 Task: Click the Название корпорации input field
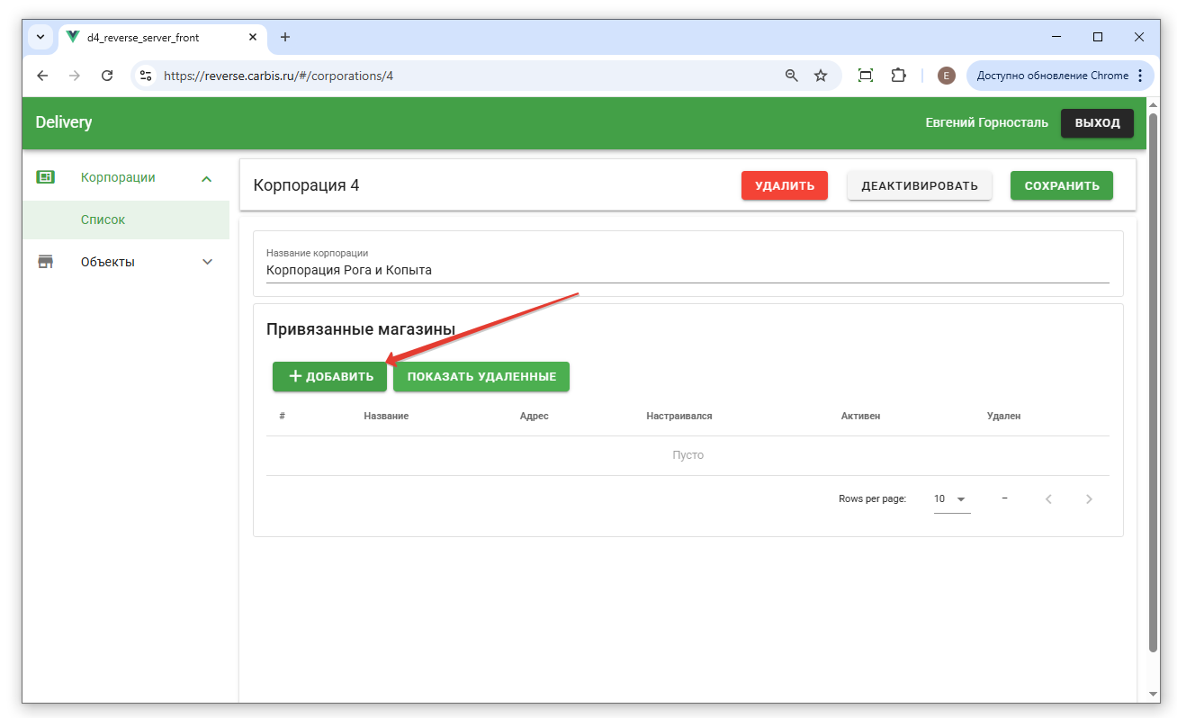(687, 270)
